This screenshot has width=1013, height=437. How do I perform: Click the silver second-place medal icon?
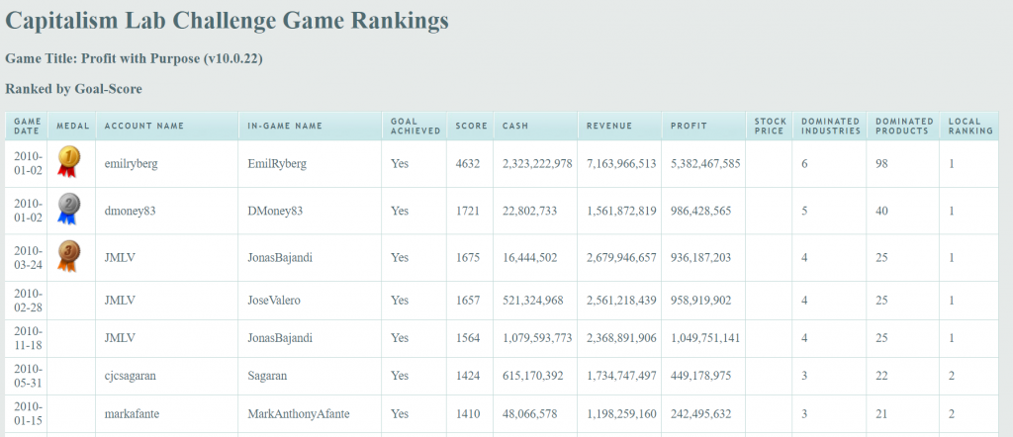pos(68,209)
